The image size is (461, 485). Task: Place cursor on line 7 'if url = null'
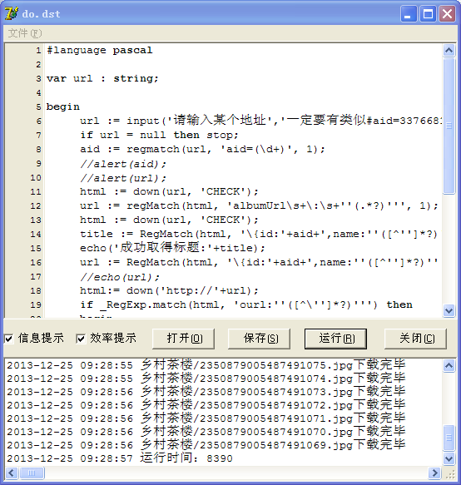pos(159,135)
